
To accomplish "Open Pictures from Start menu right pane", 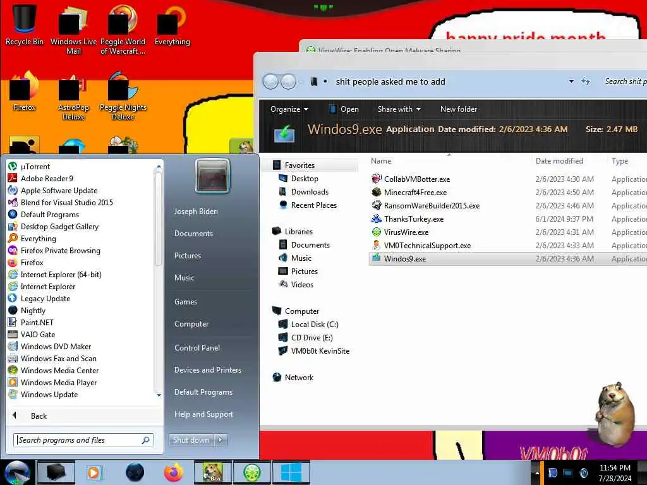I will 188,256.
